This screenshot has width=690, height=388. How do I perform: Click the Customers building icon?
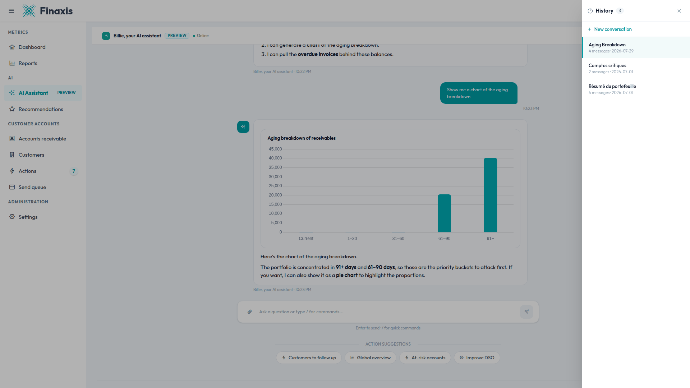12,155
